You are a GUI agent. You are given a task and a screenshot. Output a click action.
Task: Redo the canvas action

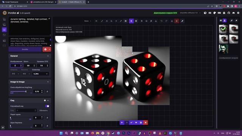(x=166, y=21)
